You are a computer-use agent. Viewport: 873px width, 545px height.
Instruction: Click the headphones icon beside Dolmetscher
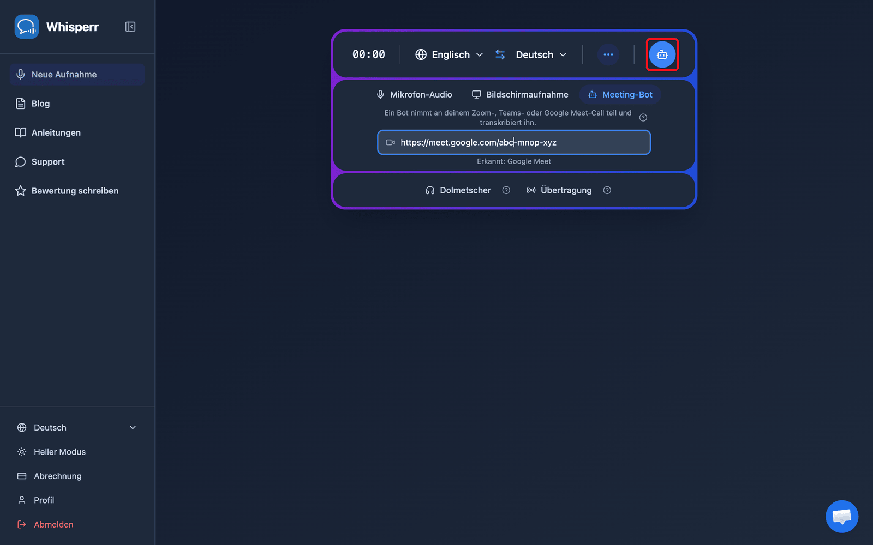(430, 190)
